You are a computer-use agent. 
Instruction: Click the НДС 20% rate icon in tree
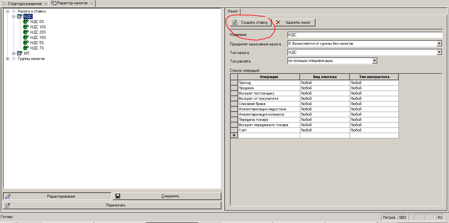point(26,32)
